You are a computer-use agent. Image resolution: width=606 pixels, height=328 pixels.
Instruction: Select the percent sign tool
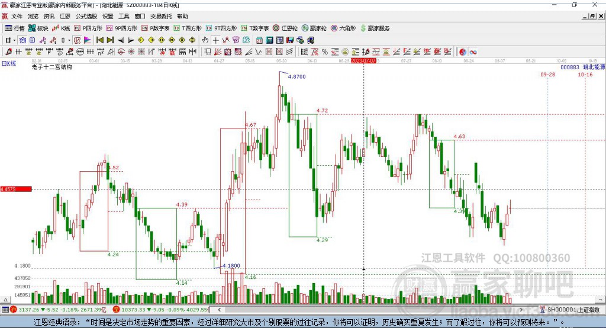coord(325,52)
